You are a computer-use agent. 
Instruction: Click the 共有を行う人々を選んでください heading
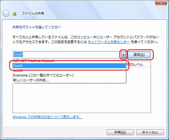tap(37, 27)
